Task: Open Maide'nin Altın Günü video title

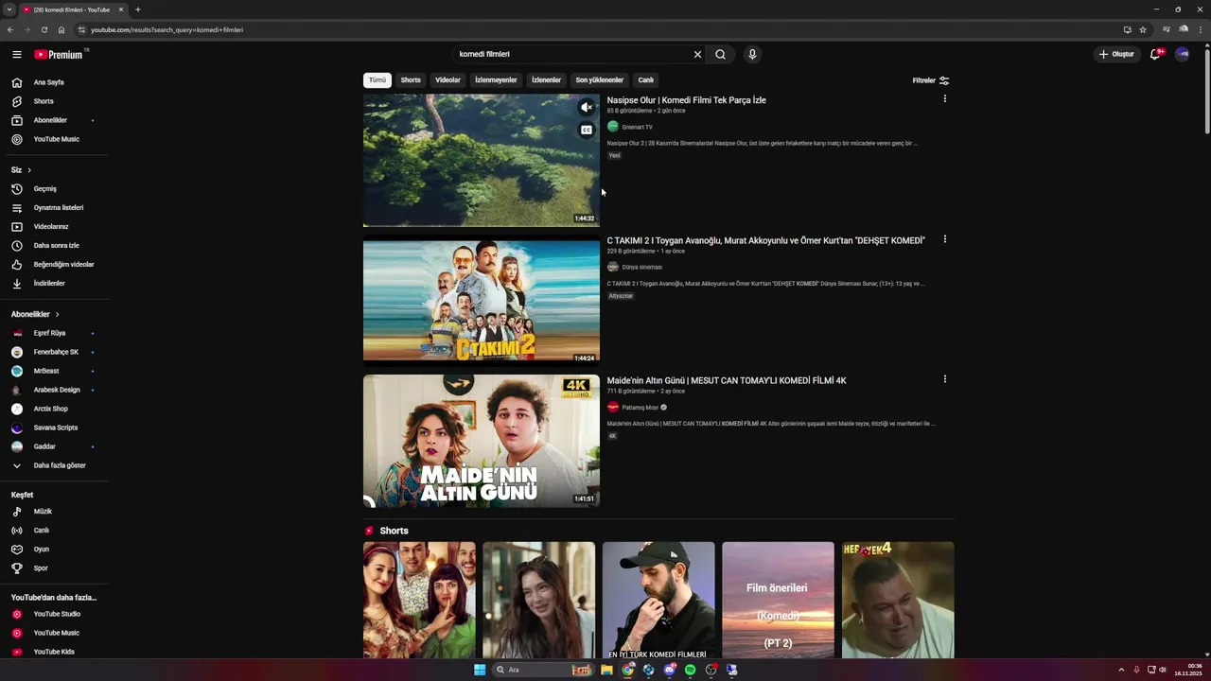Action: [x=727, y=380]
